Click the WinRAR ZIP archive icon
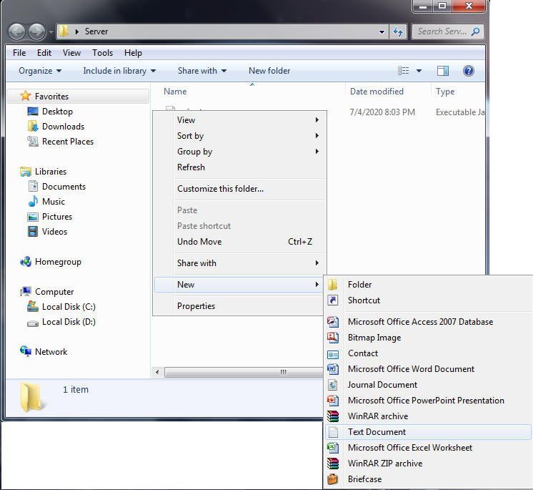 (333, 463)
